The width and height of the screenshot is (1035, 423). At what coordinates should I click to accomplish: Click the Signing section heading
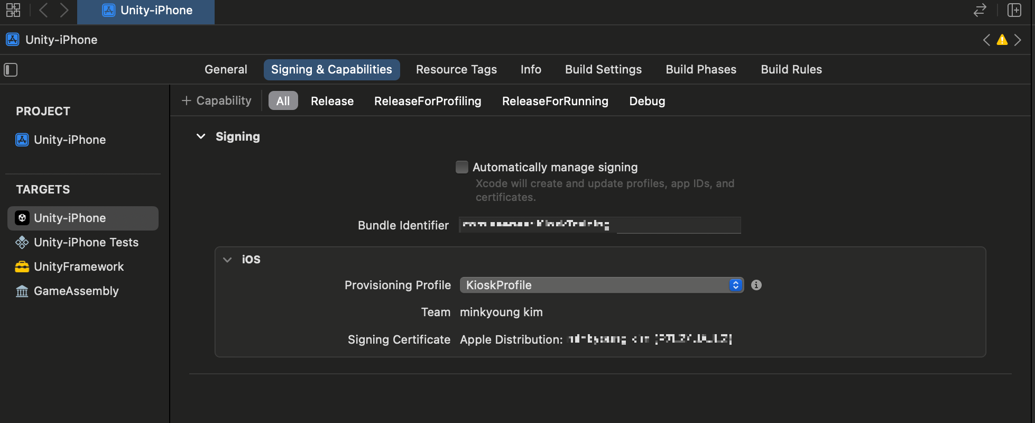click(x=238, y=136)
